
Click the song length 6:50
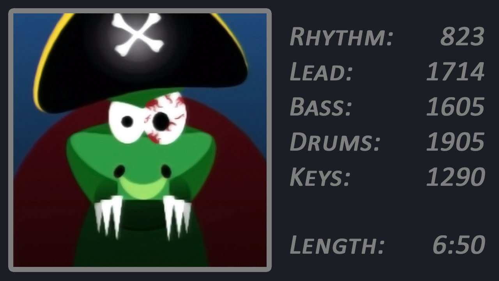[459, 245]
